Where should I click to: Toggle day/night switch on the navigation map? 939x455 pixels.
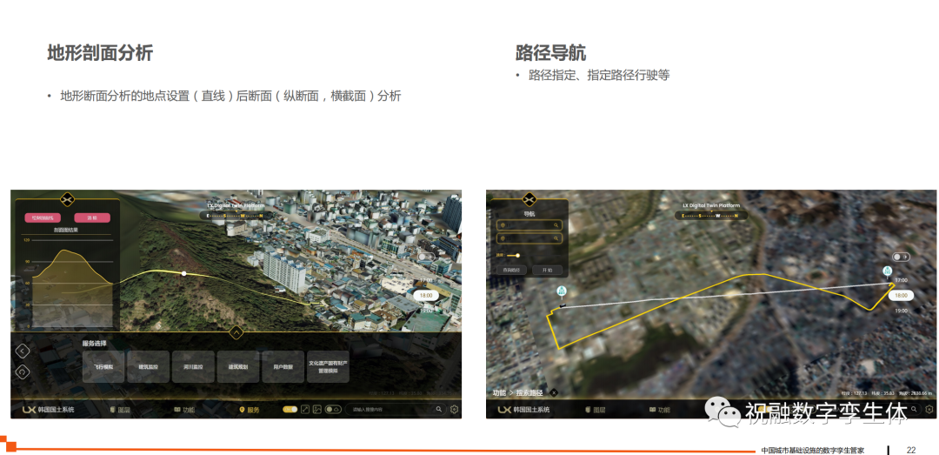pos(900,258)
